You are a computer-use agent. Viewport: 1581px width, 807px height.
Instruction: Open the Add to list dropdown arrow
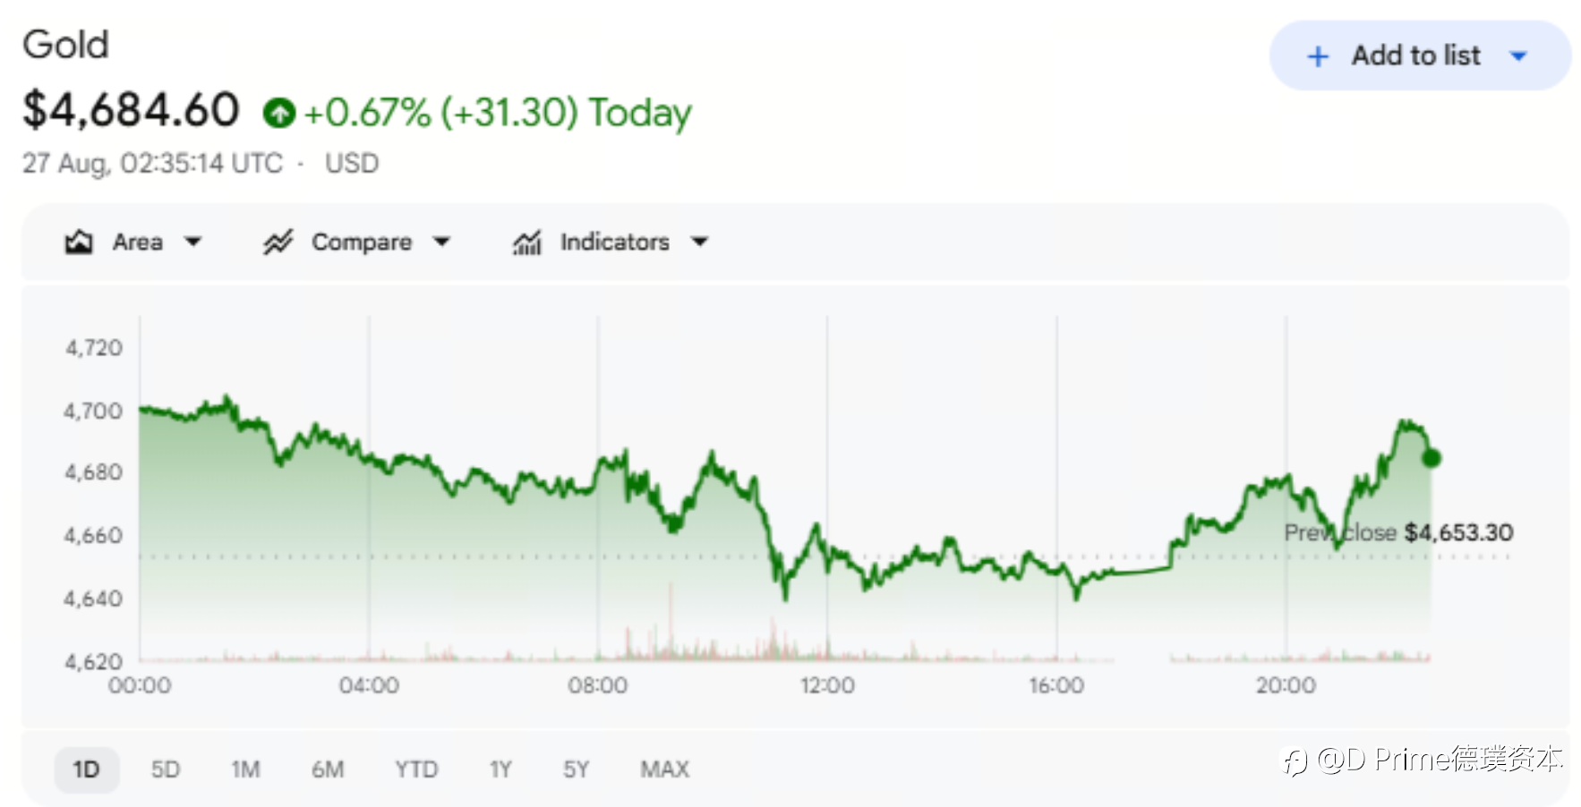(x=1518, y=56)
